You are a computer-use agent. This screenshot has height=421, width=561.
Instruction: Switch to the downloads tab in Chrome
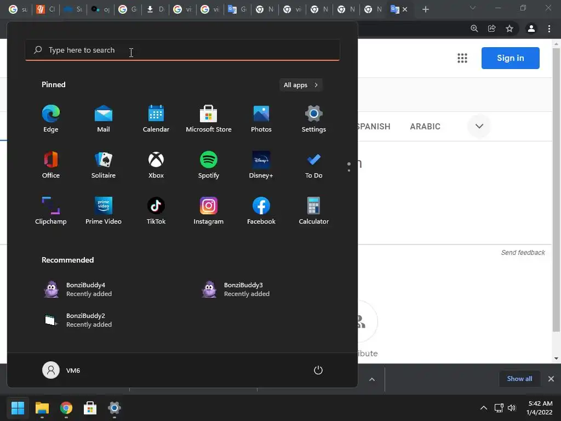156,10
